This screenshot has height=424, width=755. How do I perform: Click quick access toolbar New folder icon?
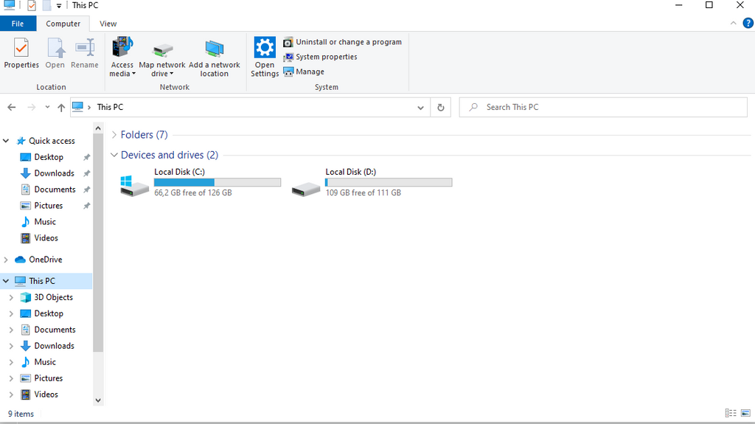46,6
